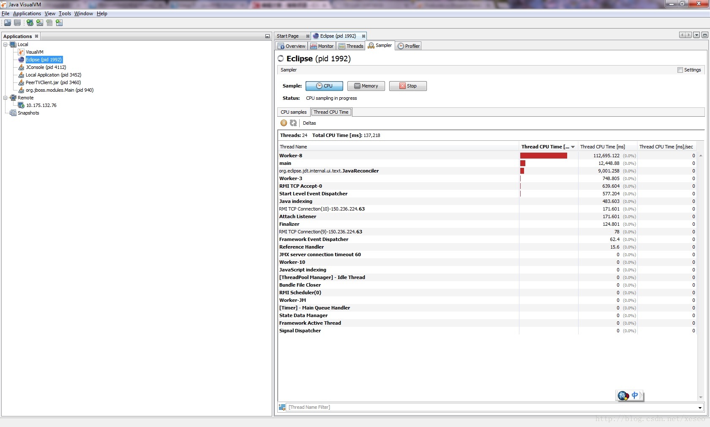Image resolution: width=710 pixels, height=427 pixels.
Task: Switch to the Monitor tab
Action: click(322, 46)
